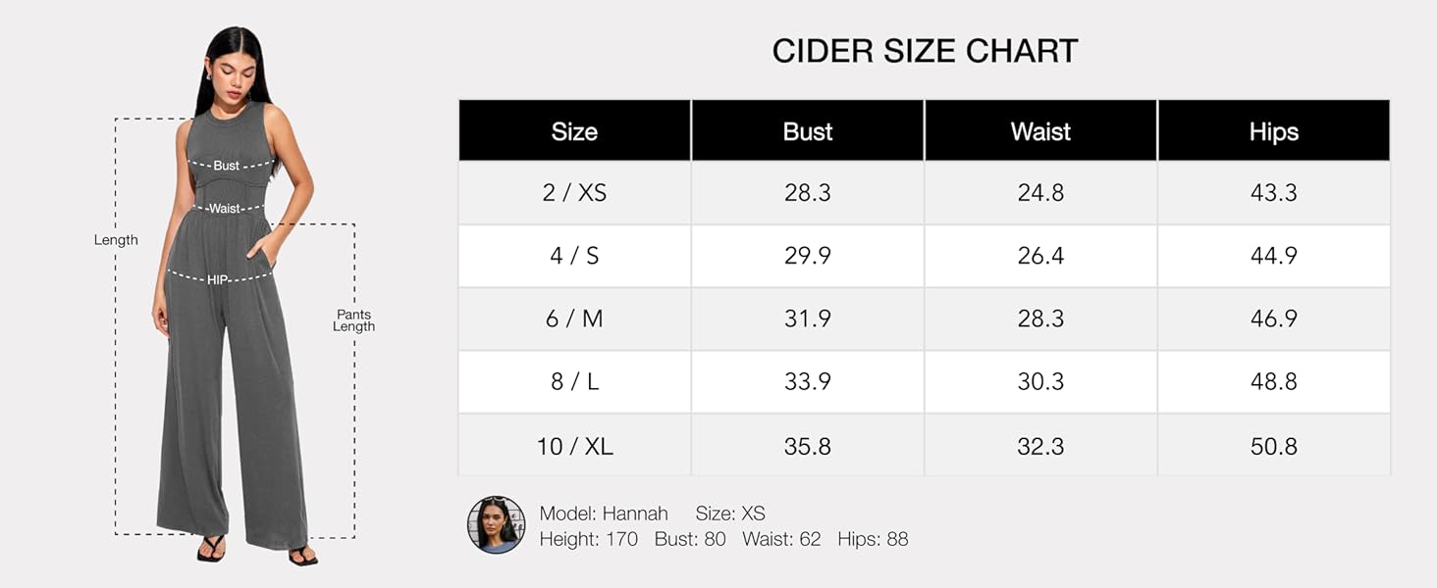The height and width of the screenshot is (588, 1437).
Task: Click the Model: Hannah text
Action: tap(604, 514)
